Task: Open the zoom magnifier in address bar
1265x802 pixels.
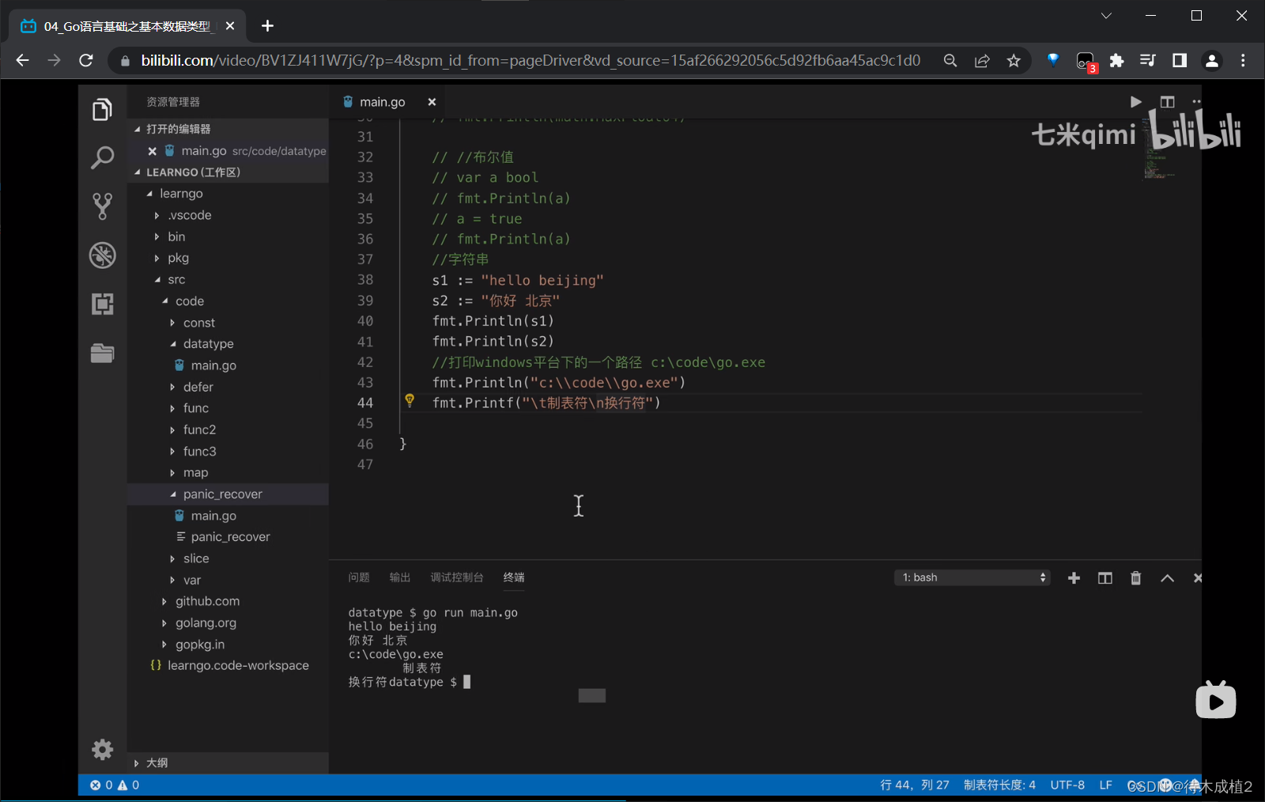Action: 950,61
